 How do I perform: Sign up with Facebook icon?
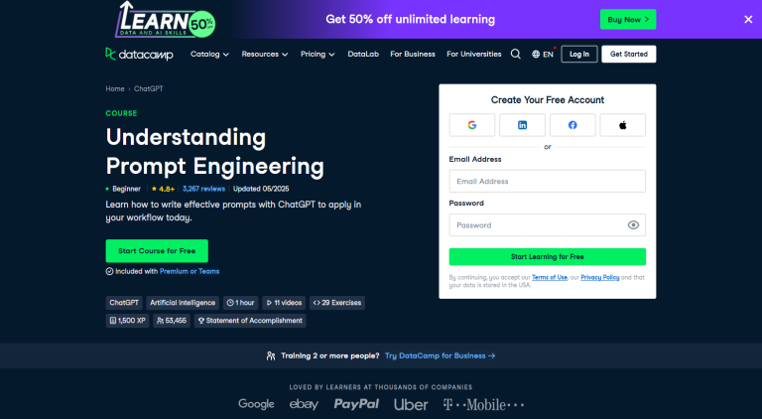pos(572,125)
